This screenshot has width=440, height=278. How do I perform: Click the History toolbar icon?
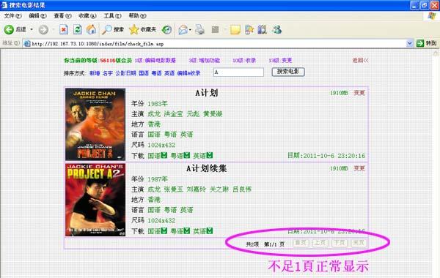pyautogui.click(x=167, y=29)
